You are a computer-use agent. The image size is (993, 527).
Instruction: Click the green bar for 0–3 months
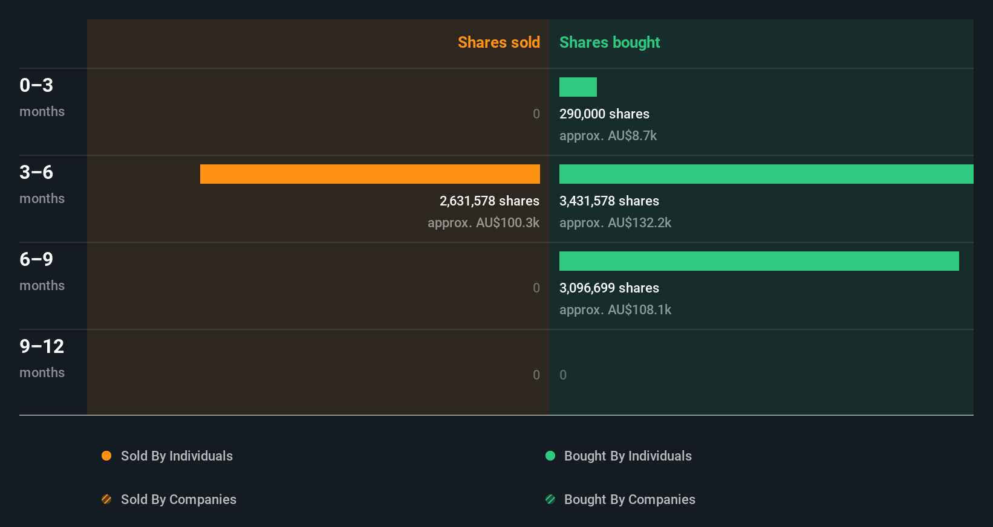coord(578,87)
